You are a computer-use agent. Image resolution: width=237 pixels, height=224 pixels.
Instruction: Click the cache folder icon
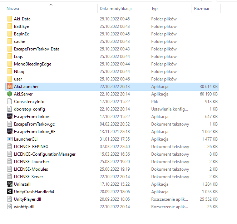pos(10,41)
